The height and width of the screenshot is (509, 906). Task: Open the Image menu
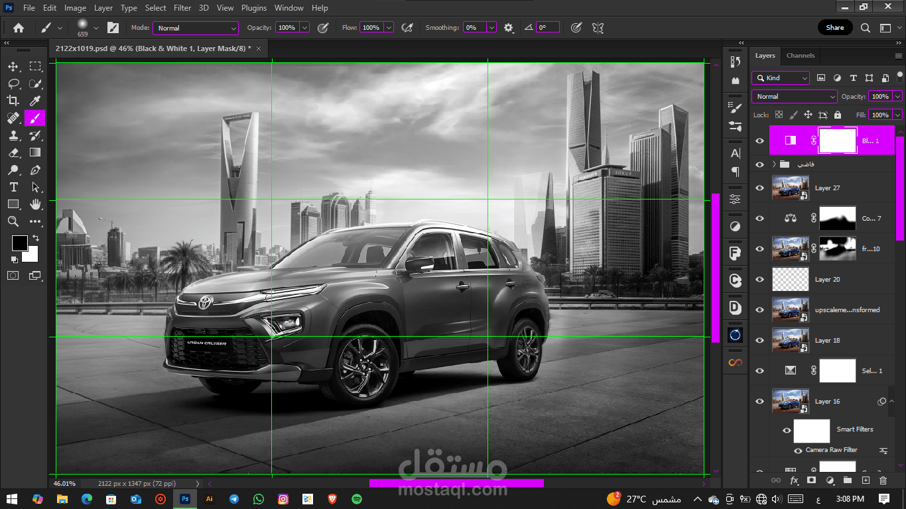[x=75, y=8]
